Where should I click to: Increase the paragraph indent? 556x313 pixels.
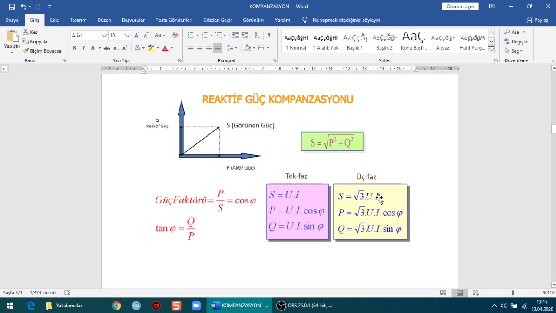point(245,35)
